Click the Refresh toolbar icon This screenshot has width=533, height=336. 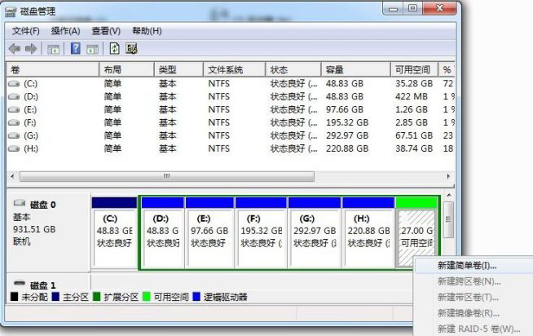tap(115, 49)
